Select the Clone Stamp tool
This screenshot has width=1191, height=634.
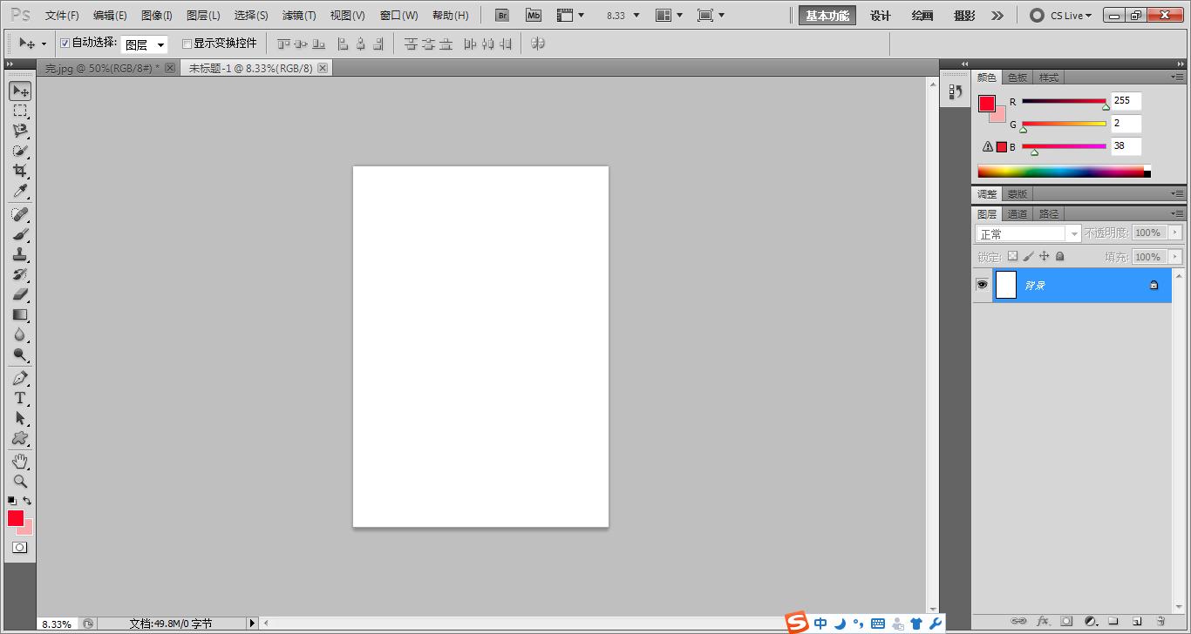pyautogui.click(x=20, y=254)
